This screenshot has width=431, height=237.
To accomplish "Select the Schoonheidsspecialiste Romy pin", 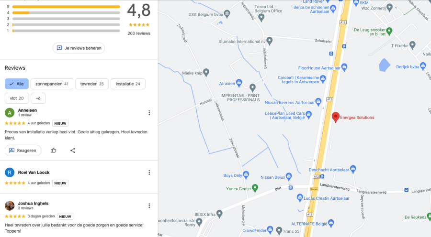I will (x=199, y=222).
